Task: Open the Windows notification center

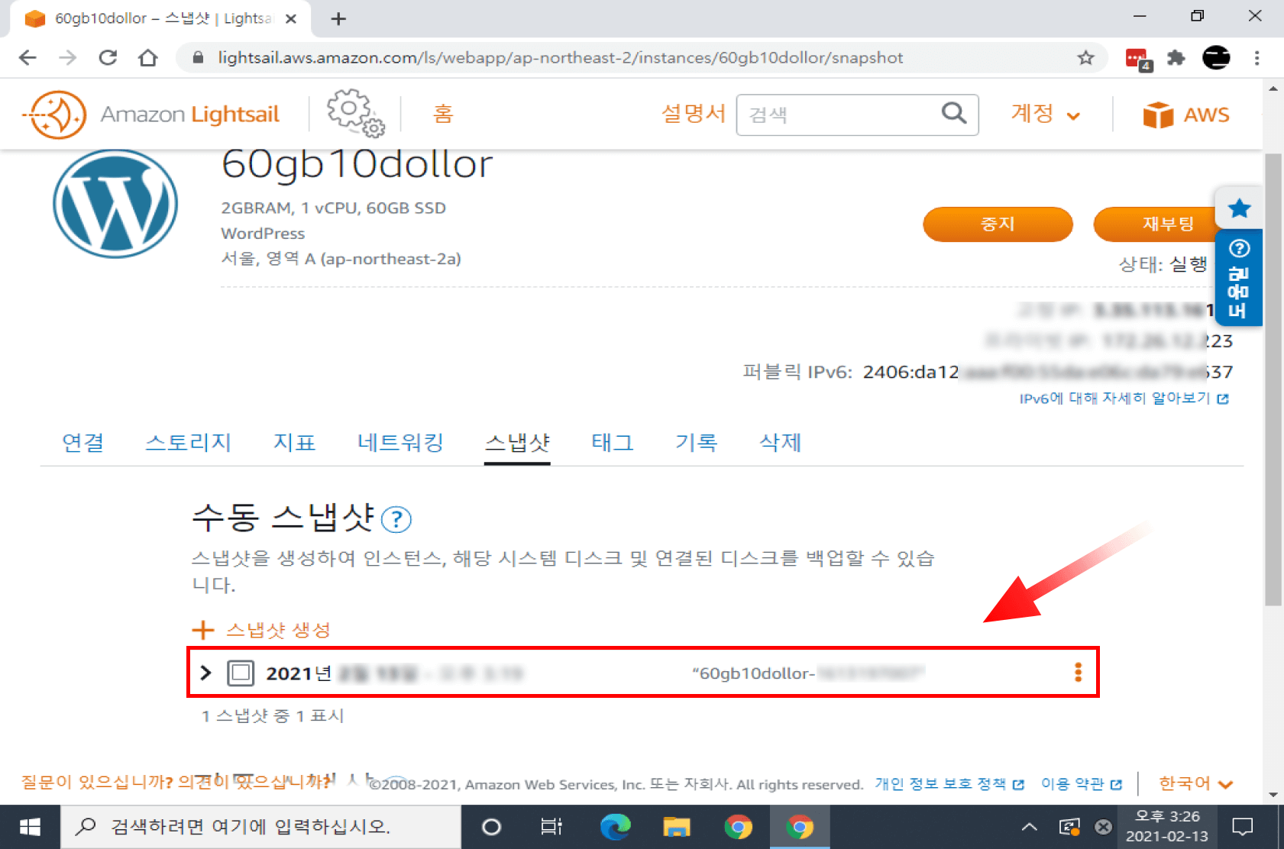Action: 1243,826
